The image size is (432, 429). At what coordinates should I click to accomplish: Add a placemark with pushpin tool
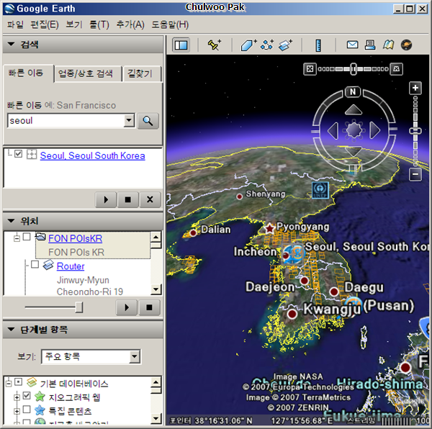click(214, 45)
